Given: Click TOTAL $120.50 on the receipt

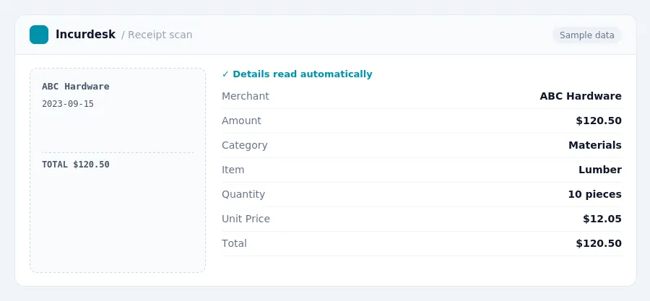Looking at the screenshot, I should click(75, 165).
